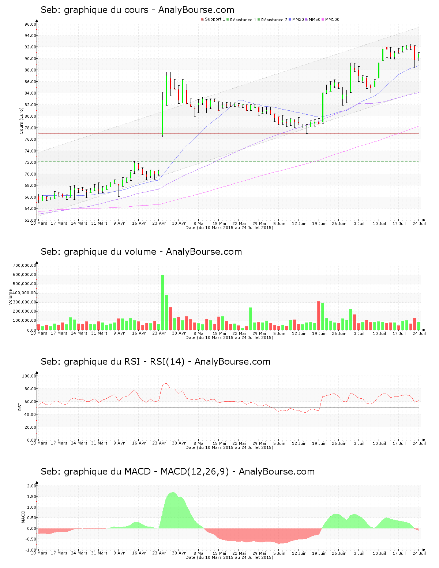Select the Résistance 1 legend label
Viewport: 439px width, 568px height.
(243, 20)
